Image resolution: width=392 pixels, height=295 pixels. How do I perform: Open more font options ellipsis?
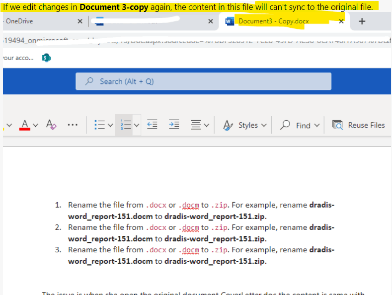(73, 125)
